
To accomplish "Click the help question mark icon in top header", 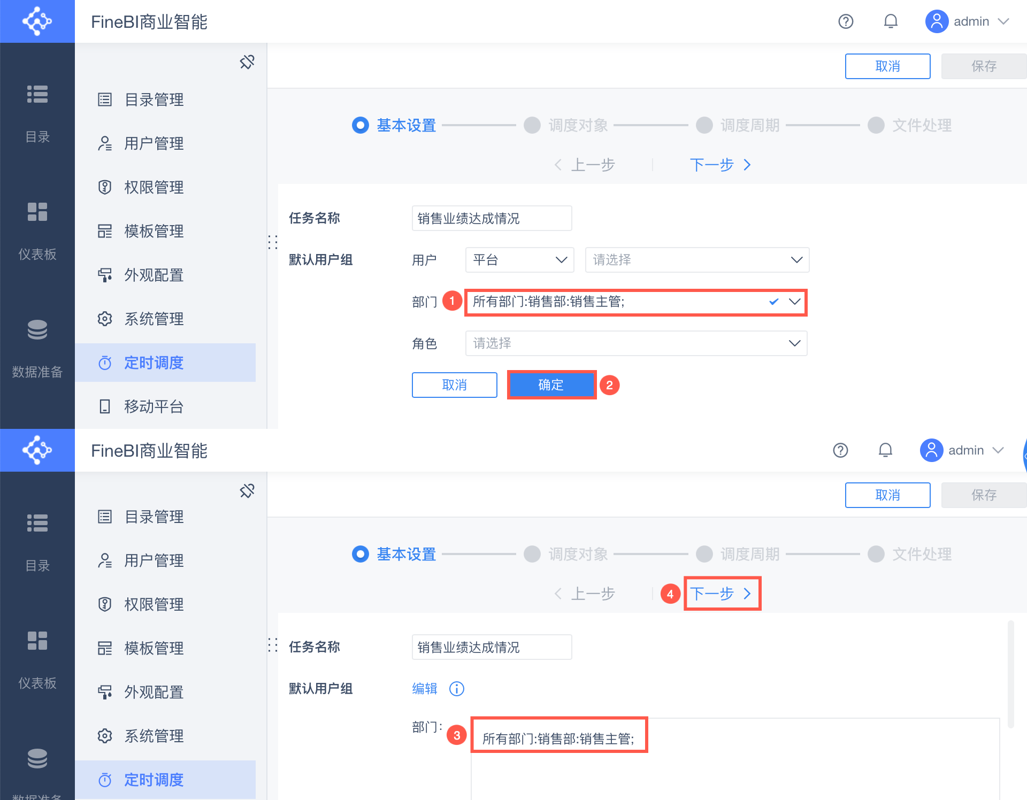I will click(x=846, y=21).
